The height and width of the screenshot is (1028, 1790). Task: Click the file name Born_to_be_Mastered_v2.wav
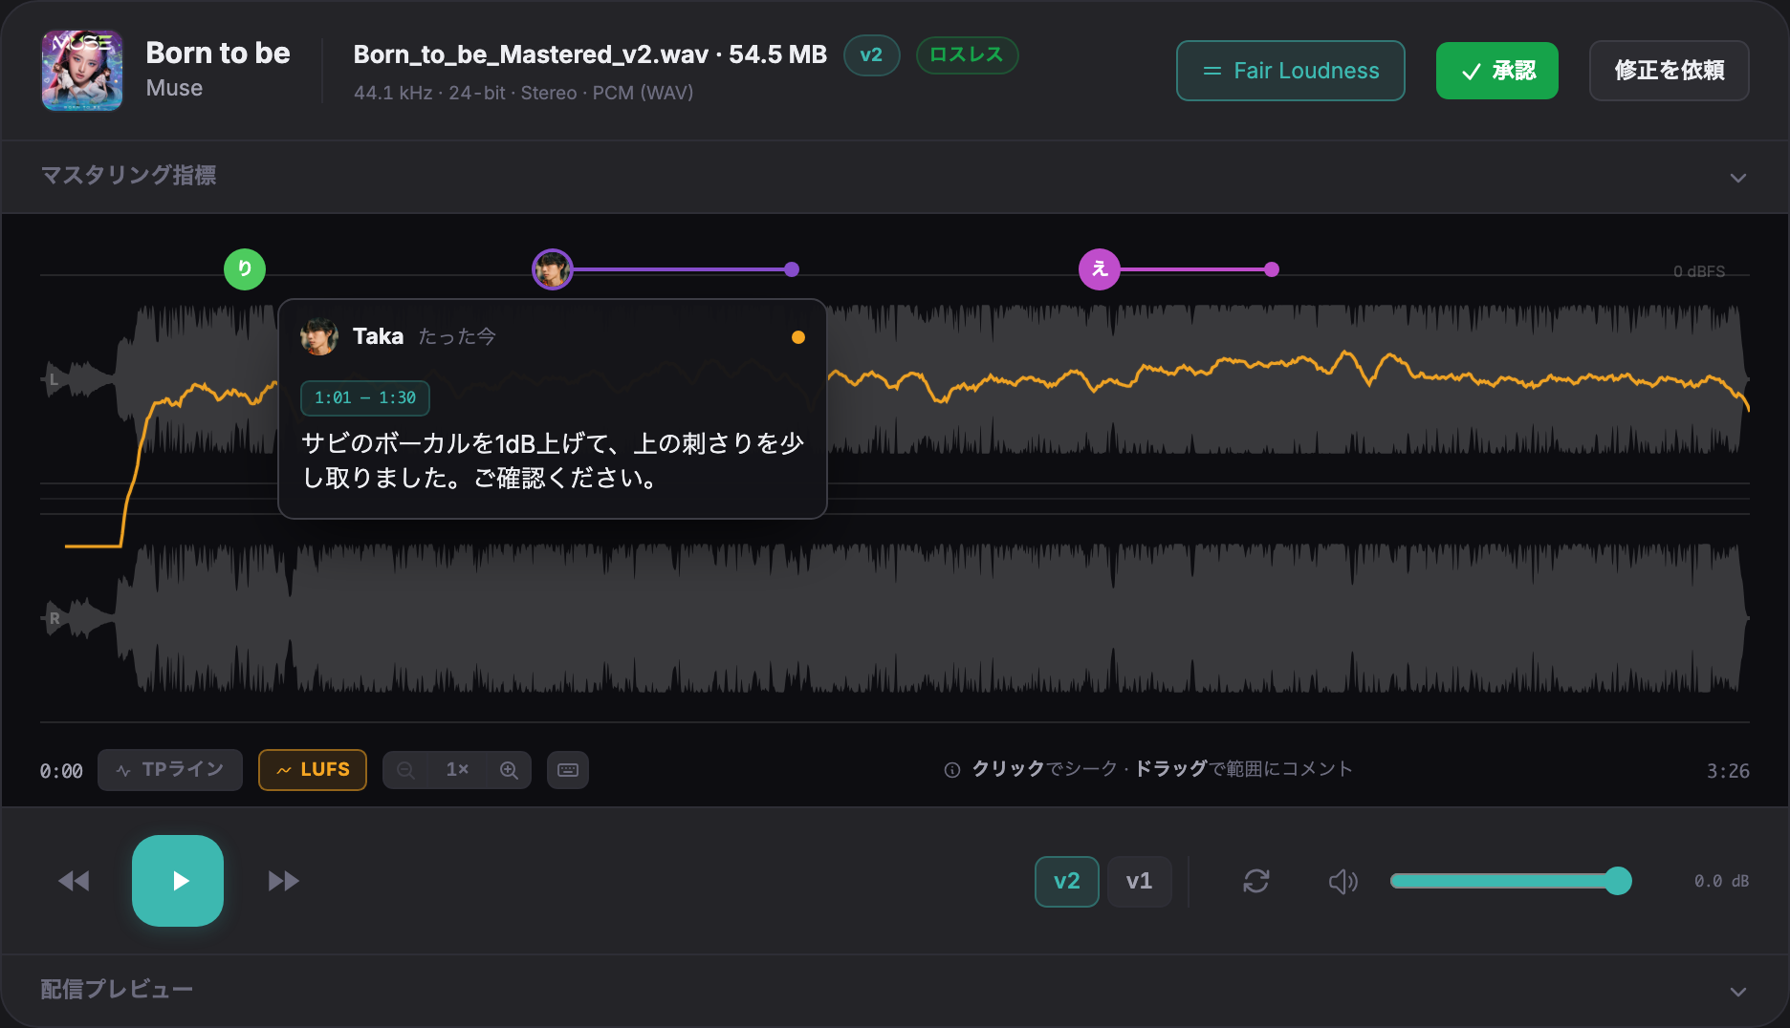531,54
